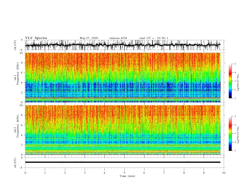The width and height of the screenshot is (252, 194).
Task: Click the "start UT = 10:50: 1" text
Action: pos(154,38)
